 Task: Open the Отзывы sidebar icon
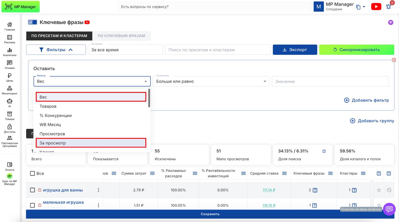click(x=9, y=65)
